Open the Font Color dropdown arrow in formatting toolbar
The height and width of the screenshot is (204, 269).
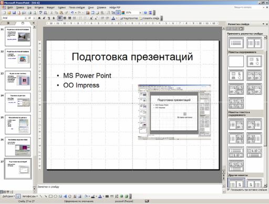(117, 18)
